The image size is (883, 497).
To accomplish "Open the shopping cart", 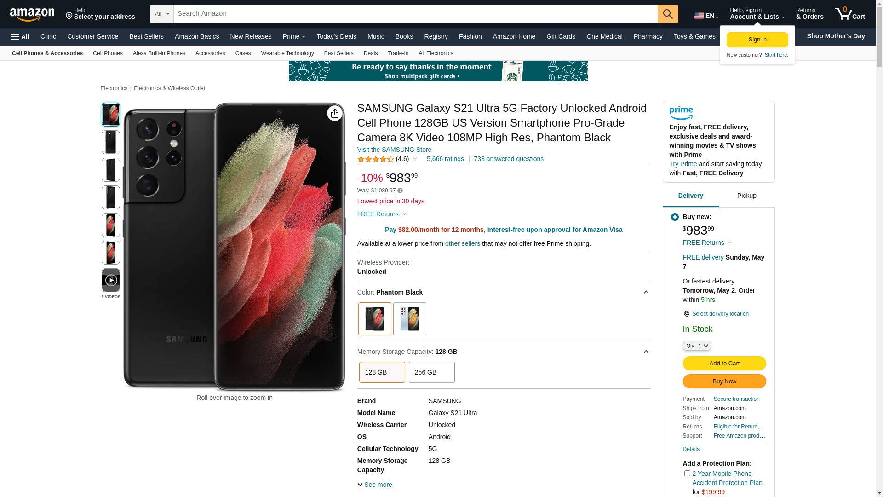I will pos(850,14).
